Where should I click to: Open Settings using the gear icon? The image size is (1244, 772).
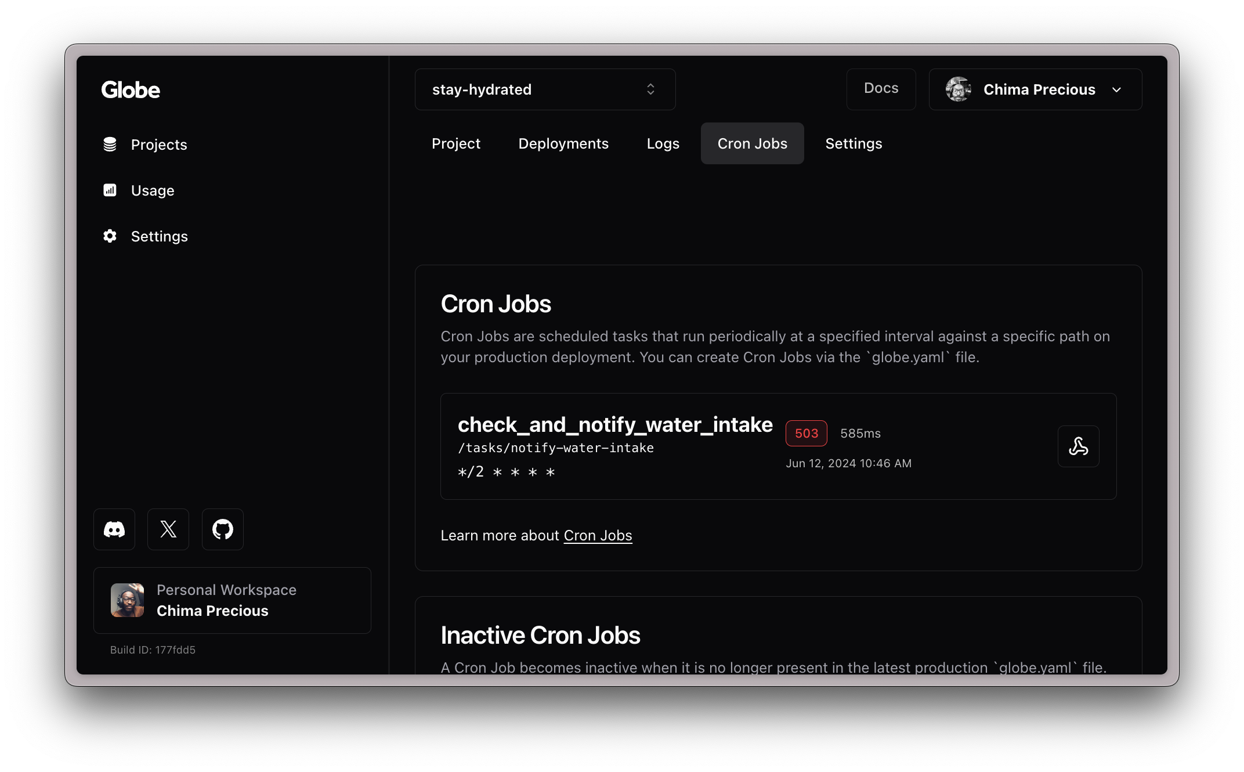pos(110,236)
